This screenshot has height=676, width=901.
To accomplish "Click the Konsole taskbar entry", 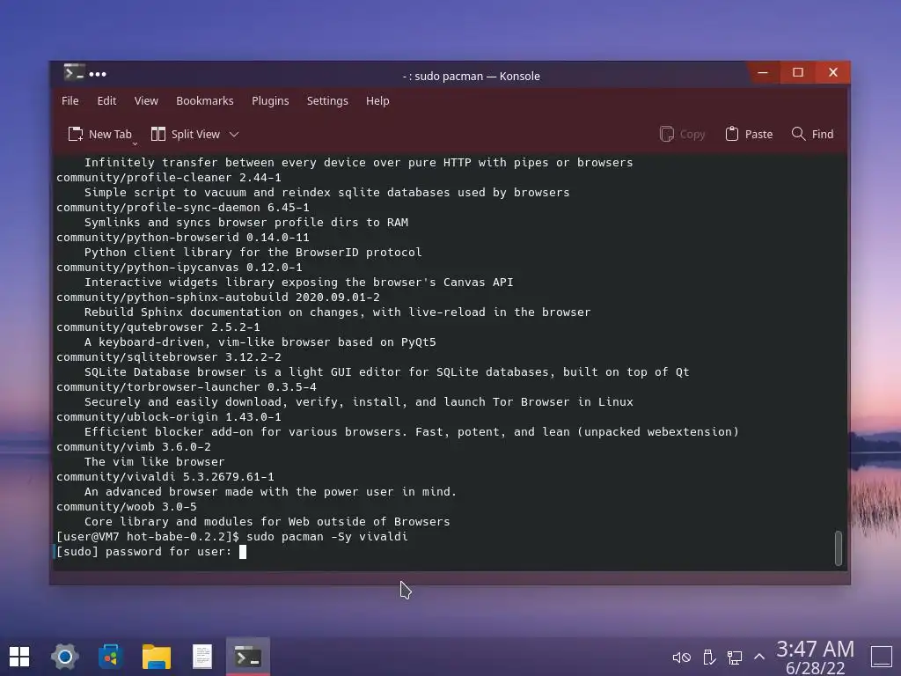I will pyautogui.click(x=248, y=657).
